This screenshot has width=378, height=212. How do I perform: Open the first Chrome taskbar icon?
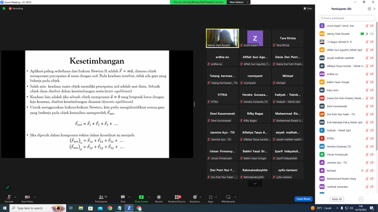[x=110, y=208]
